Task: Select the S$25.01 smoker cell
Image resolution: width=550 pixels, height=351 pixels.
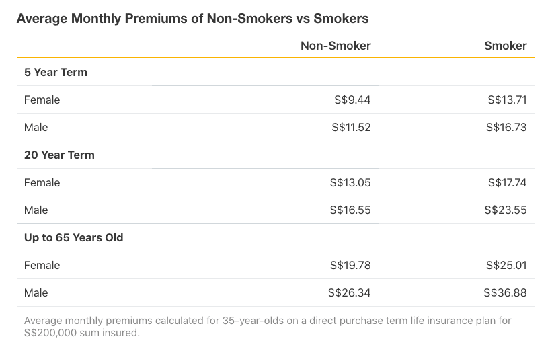Action: pos(507,265)
